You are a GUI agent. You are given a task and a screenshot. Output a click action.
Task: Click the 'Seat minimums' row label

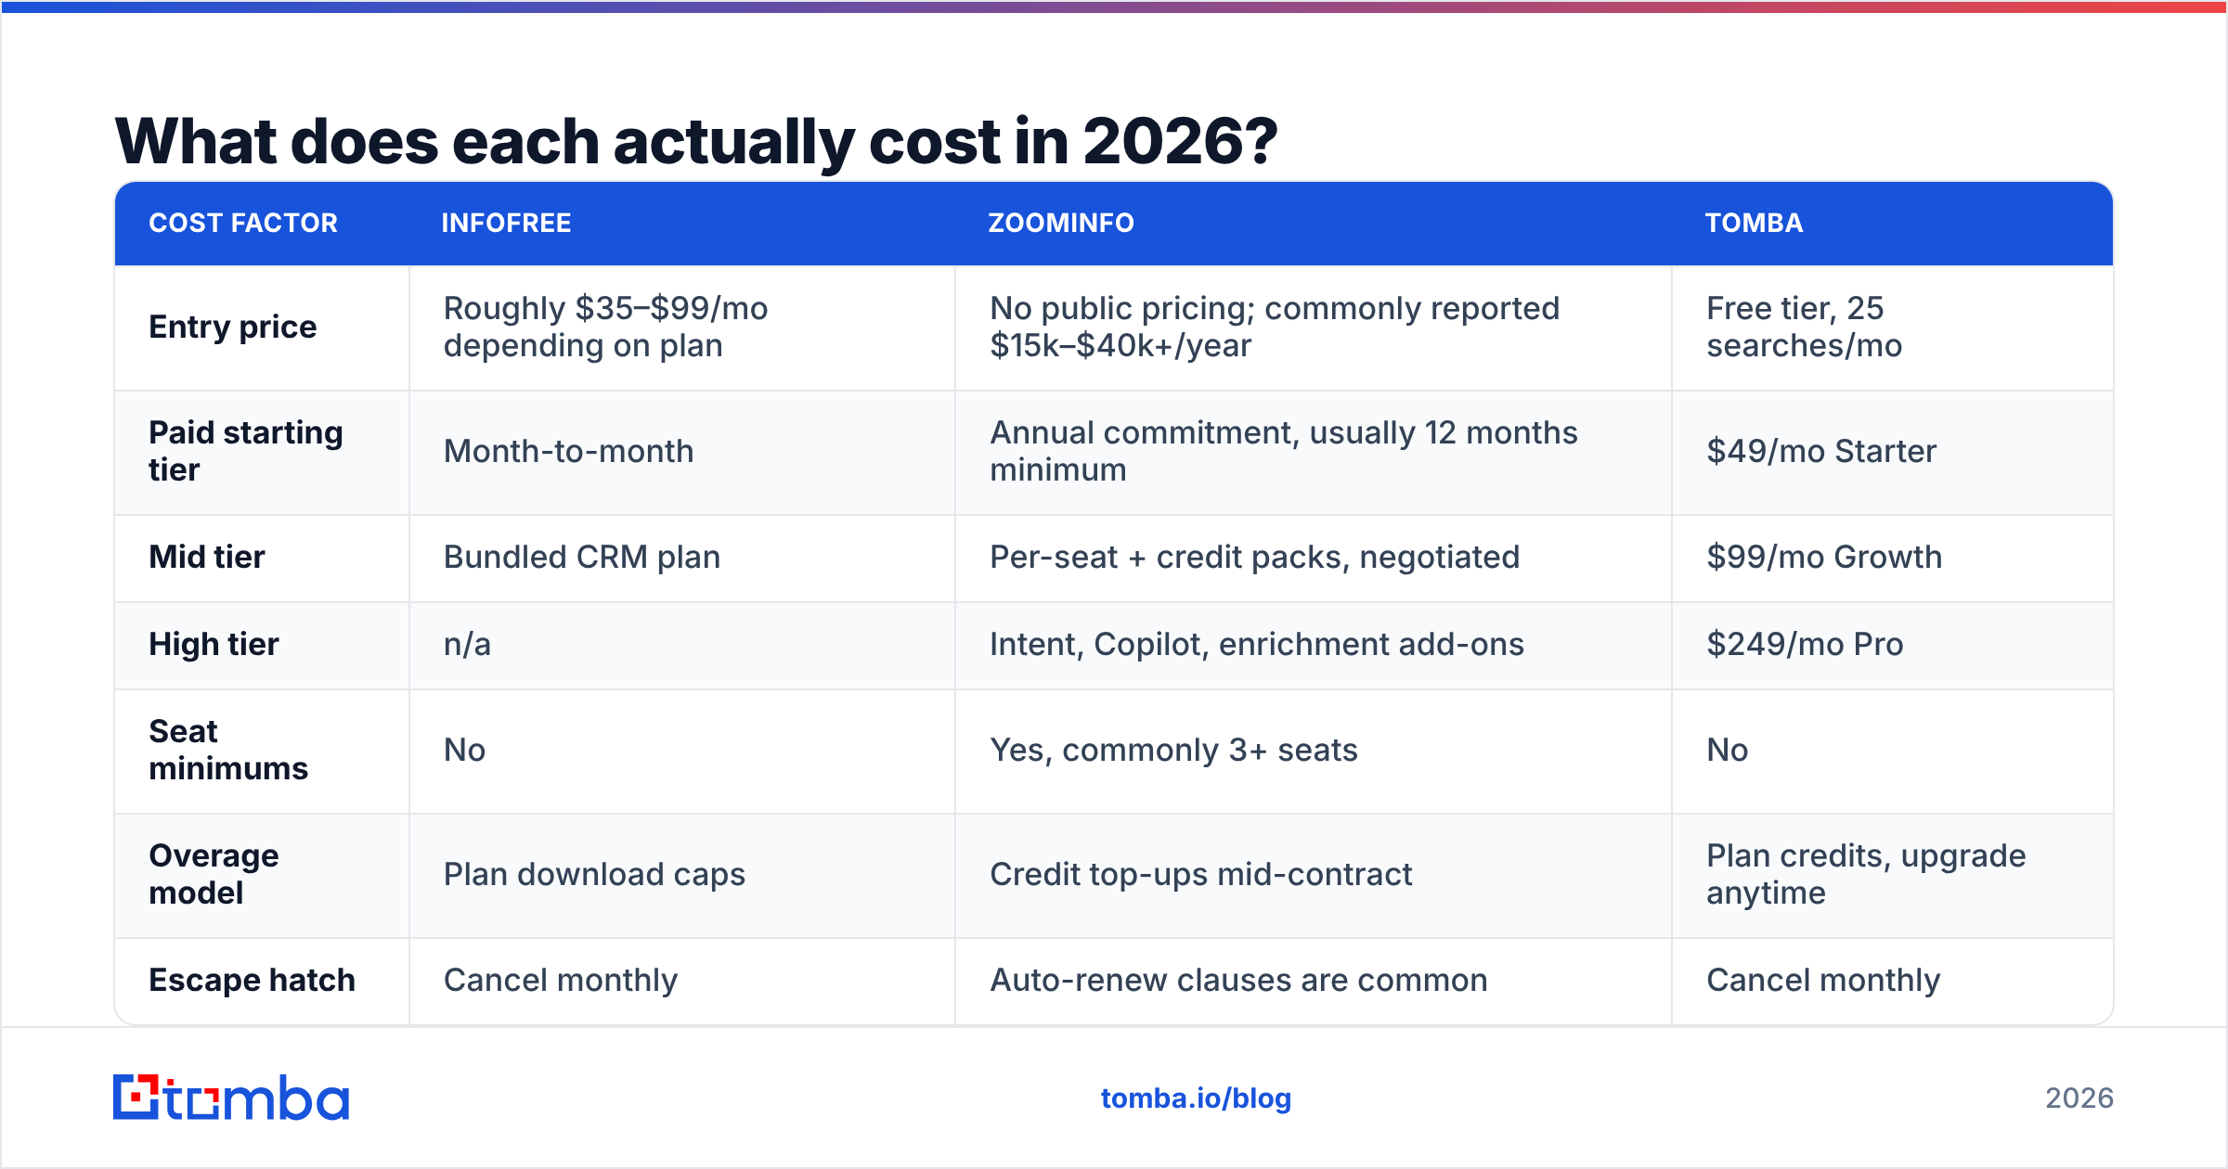[228, 750]
